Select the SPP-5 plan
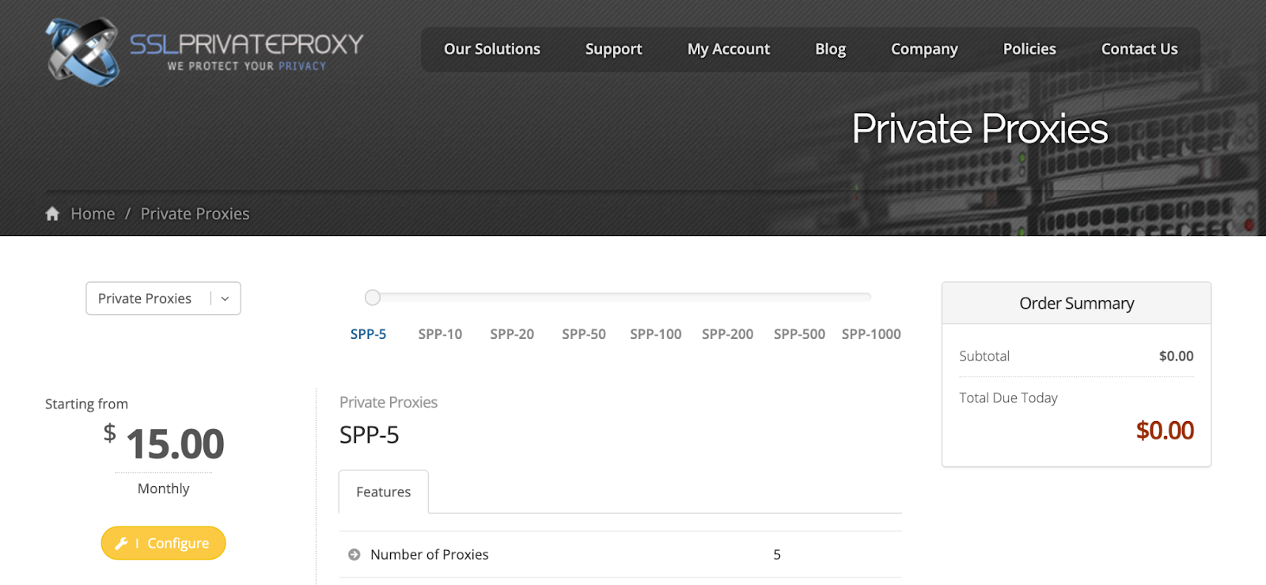Screen dimensions: 1266x585 (369, 334)
